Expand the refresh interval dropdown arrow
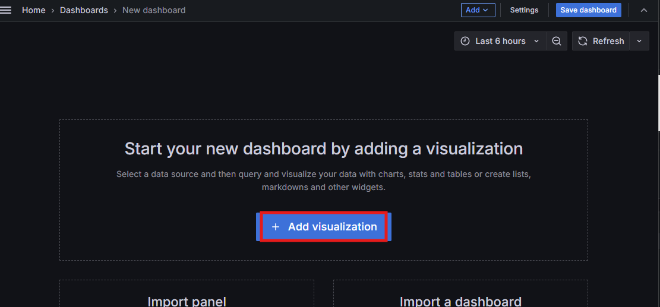Viewport: 660px width, 307px height. (639, 41)
